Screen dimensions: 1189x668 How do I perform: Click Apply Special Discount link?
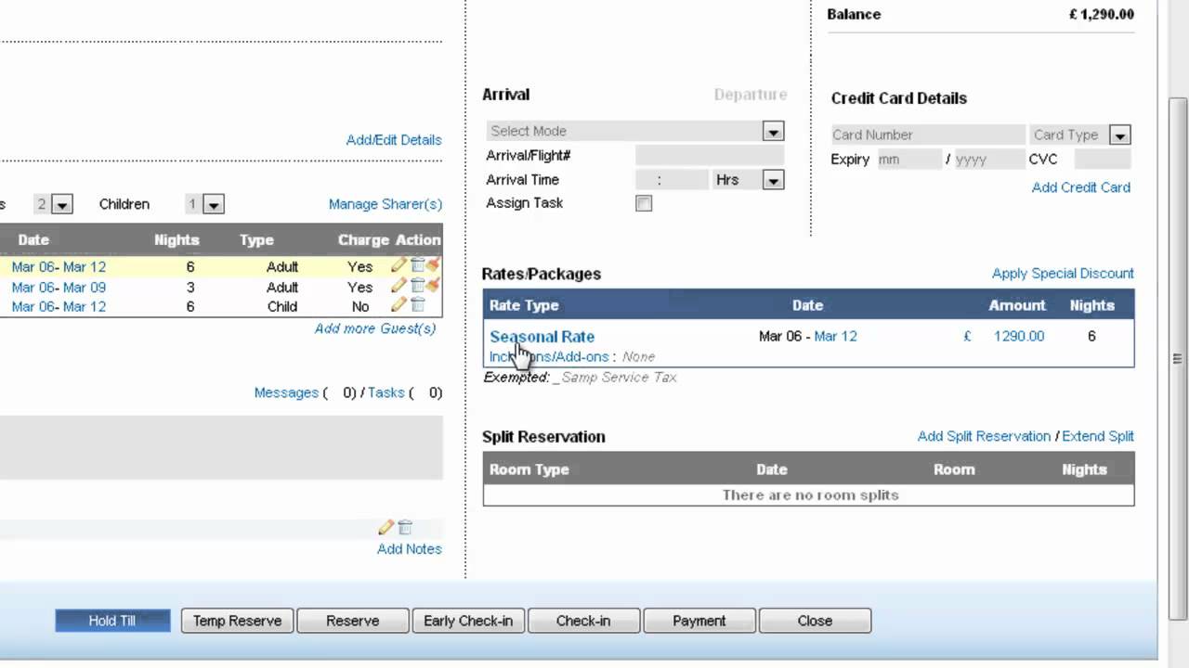[x=1063, y=274]
